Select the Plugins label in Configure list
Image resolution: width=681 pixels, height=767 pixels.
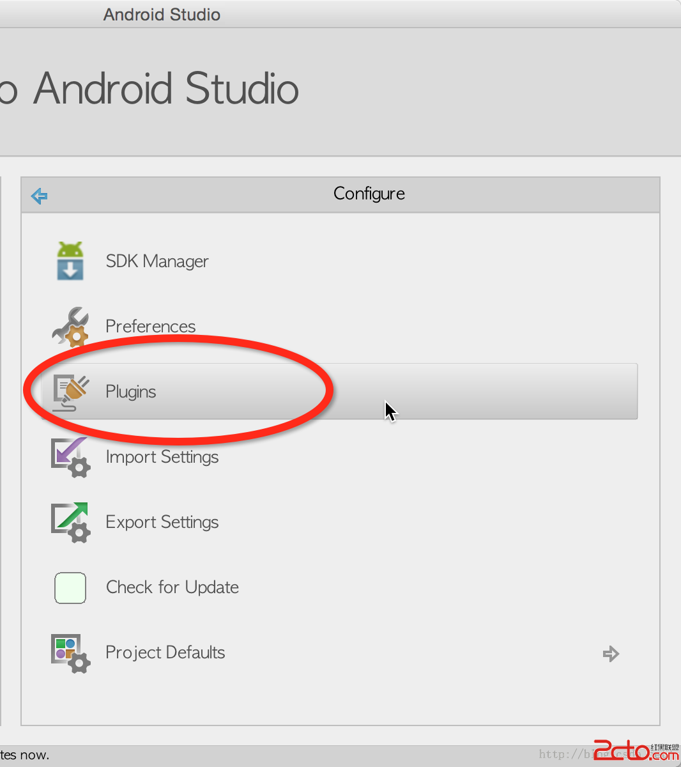tap(131, 392)
